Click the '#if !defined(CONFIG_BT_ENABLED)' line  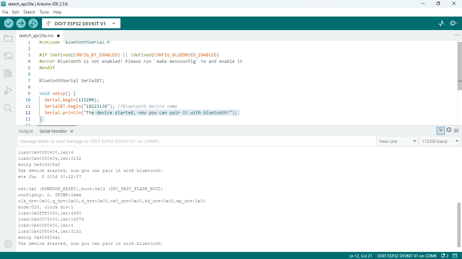point(129,55)
